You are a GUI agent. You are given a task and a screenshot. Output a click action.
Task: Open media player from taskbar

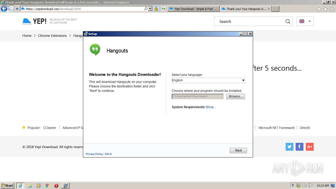[39, 186]
